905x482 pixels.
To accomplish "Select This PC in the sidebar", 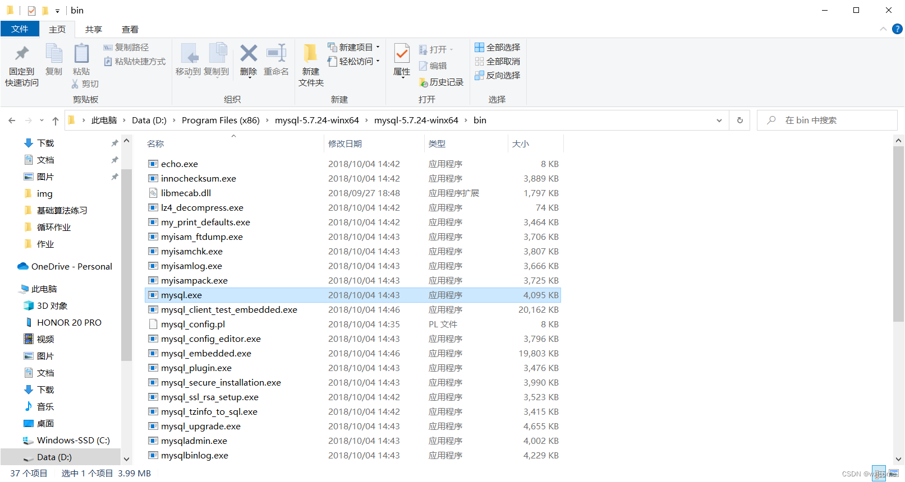I will point(38,289).
